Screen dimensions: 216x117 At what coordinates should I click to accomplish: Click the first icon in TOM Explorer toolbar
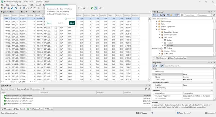[x=154, y=15]
